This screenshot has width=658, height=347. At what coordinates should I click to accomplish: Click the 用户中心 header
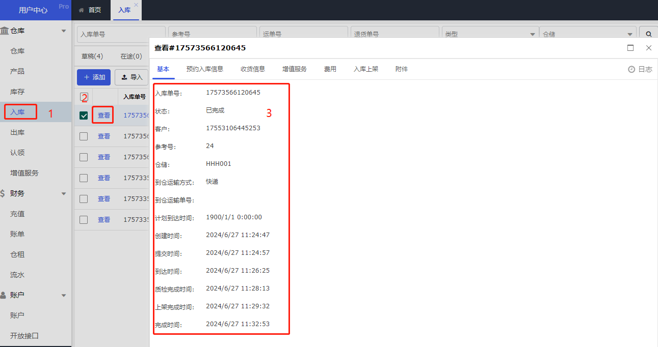33,10
